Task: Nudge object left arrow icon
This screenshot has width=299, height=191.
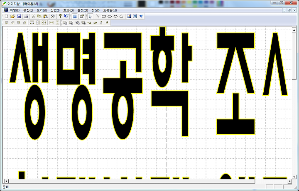Action: [89, 23]
